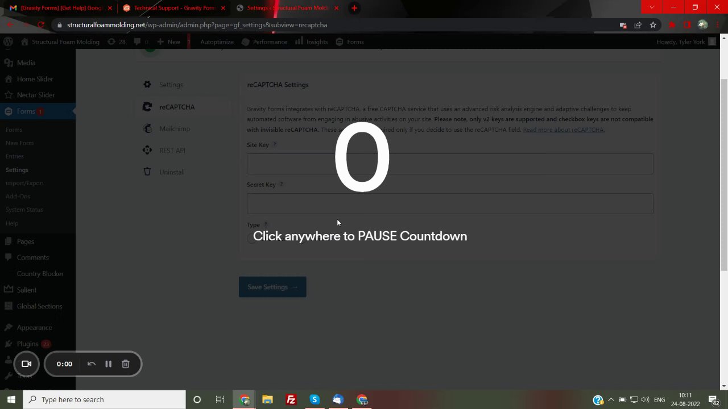
Task: Bookmark this page with the star icon
Action: [653, 25]
